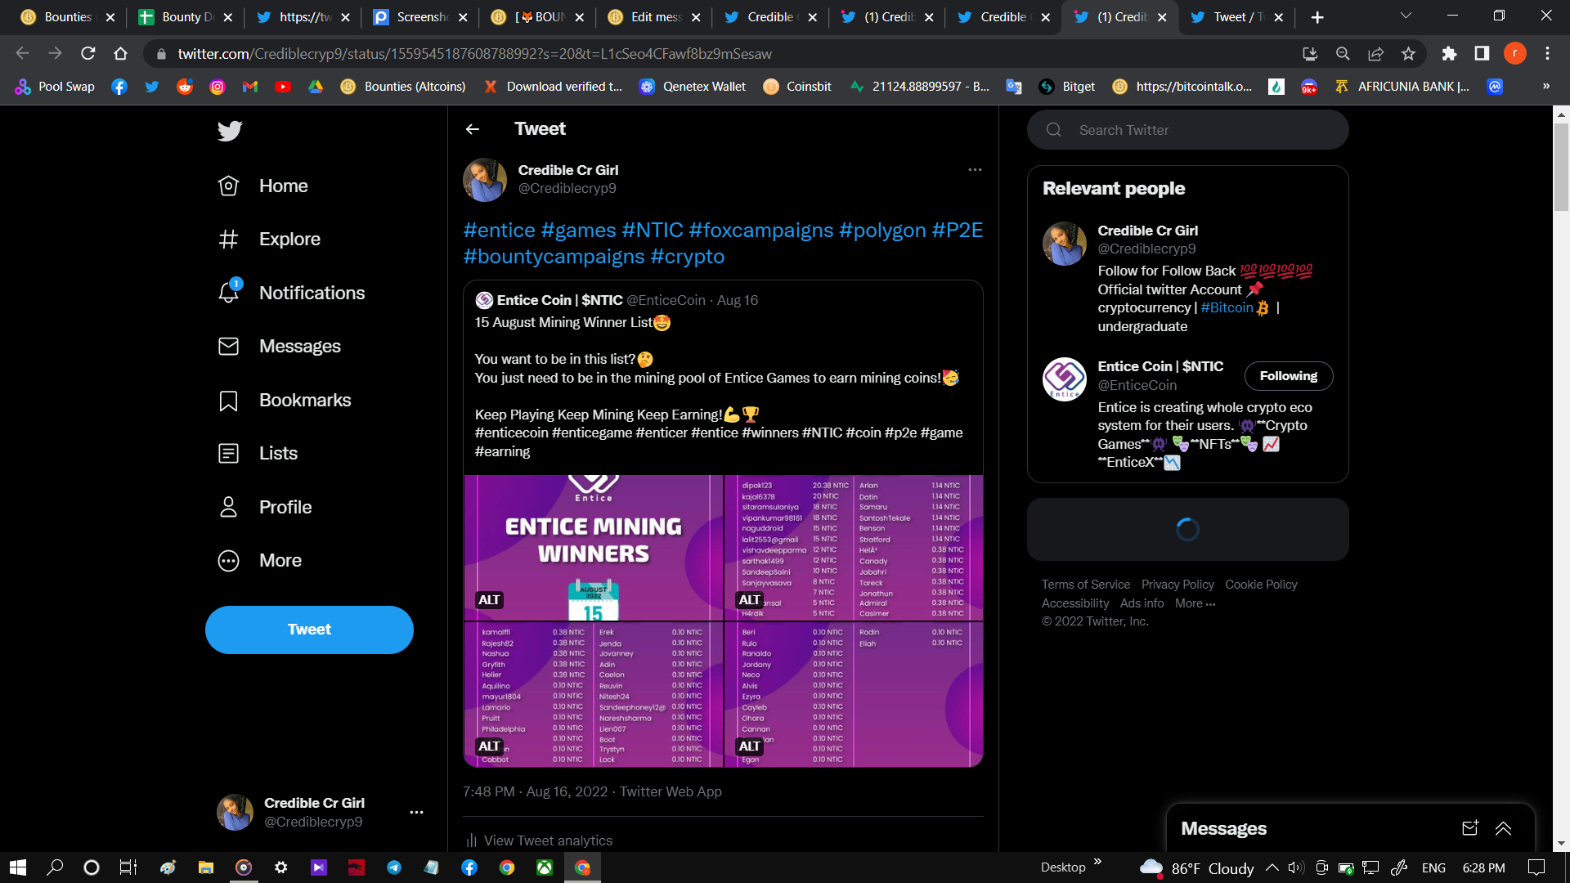This screenshot has height=883, width=1570.
Task: Click the Twitter bird logo in sidebar
Action: point(230,131)
